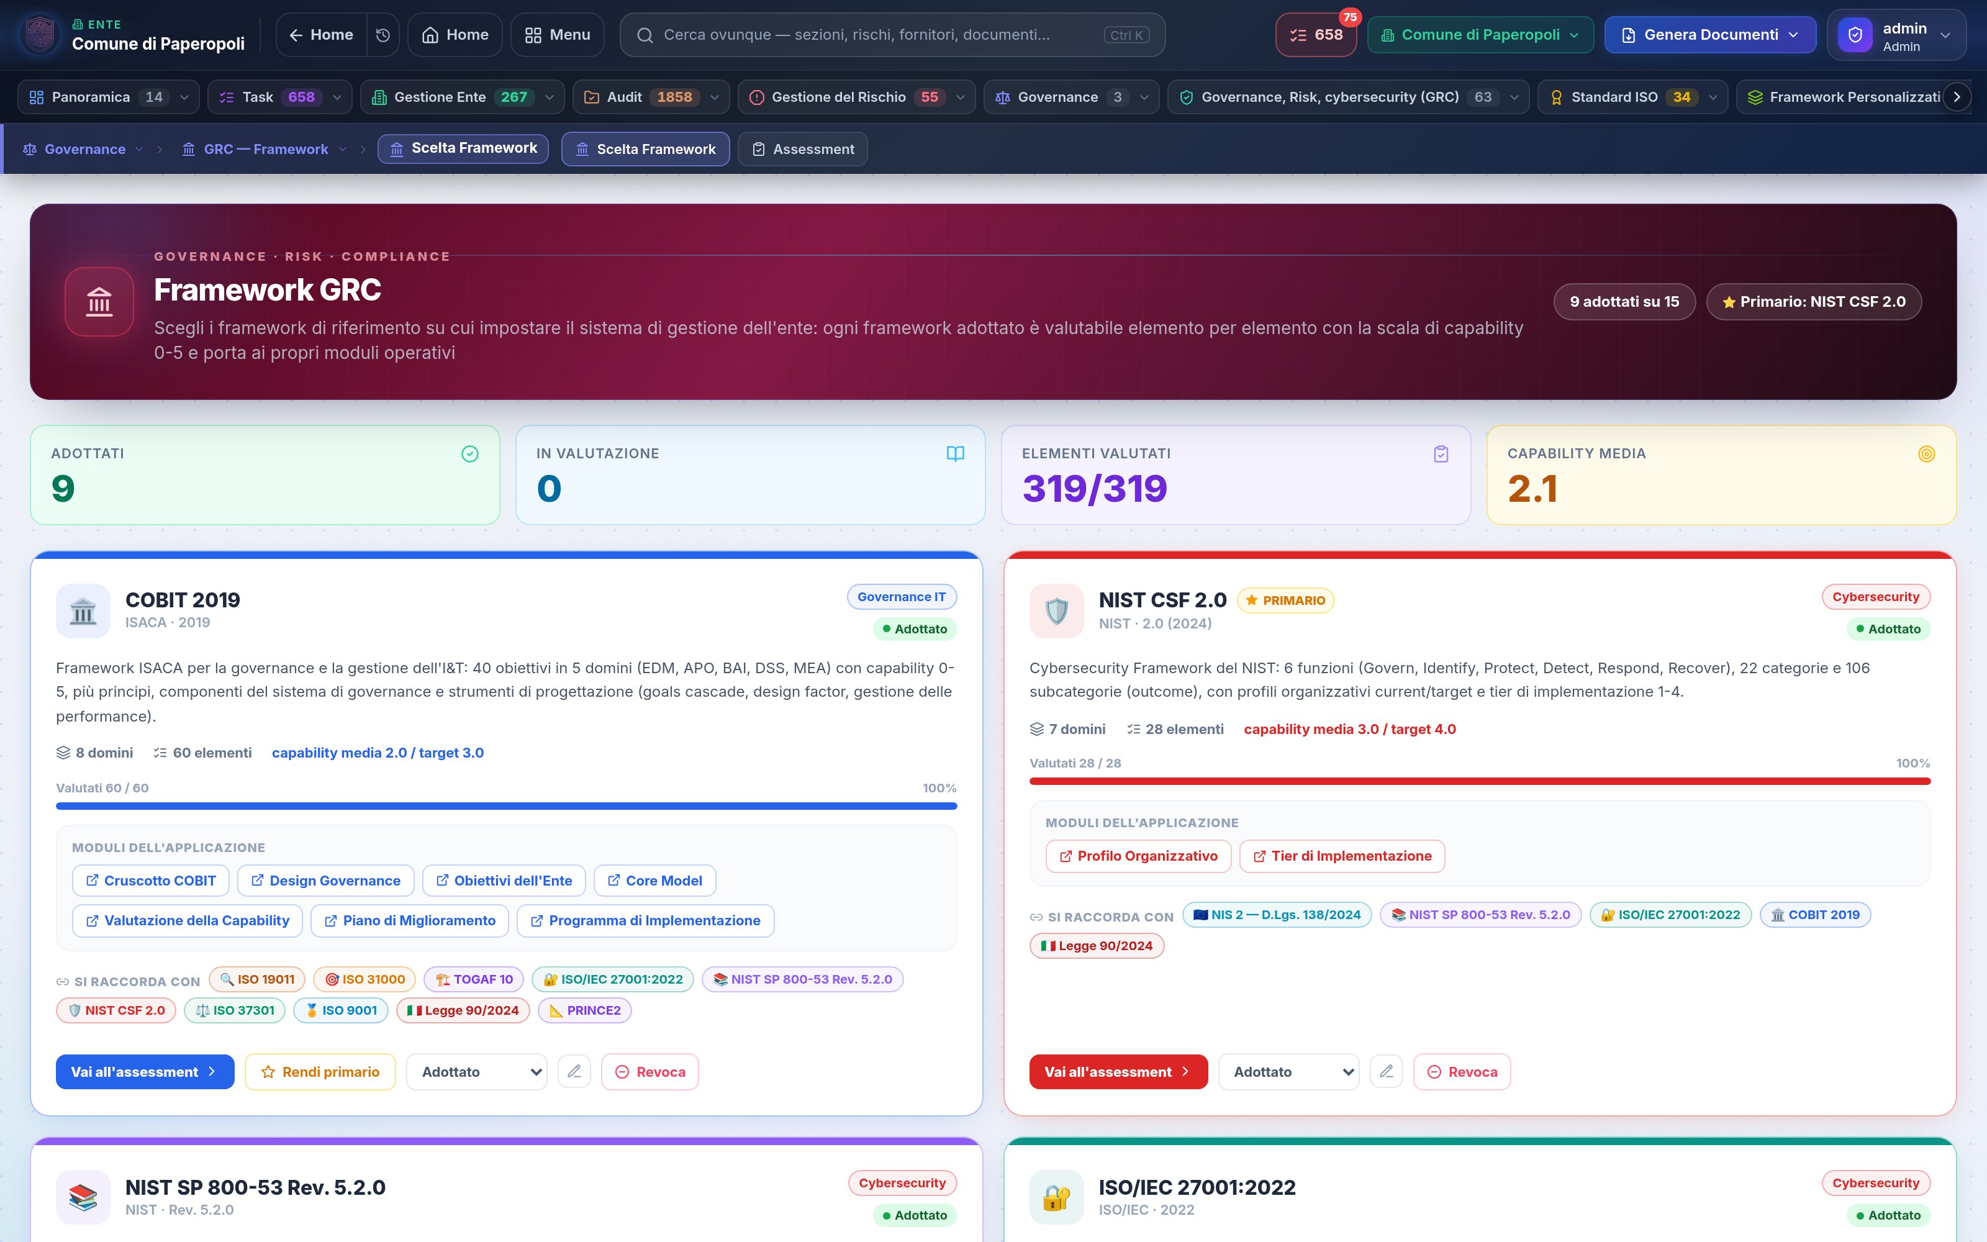Viewport: 1987px width, 1242px height.
Task: Click NIST CSF 2.0 red progress bar
Action: pyautogui.click(x=1480, y=781)
